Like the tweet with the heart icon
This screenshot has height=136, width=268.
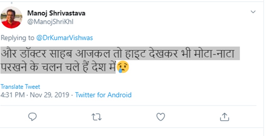point(160,117)
